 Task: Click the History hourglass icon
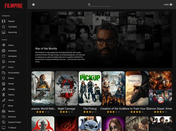4,95
